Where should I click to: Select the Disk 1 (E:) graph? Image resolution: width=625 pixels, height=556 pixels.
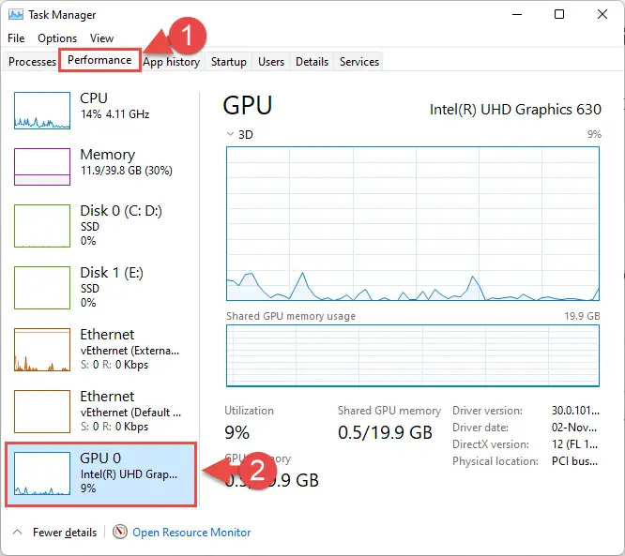[x=42, y=288]
